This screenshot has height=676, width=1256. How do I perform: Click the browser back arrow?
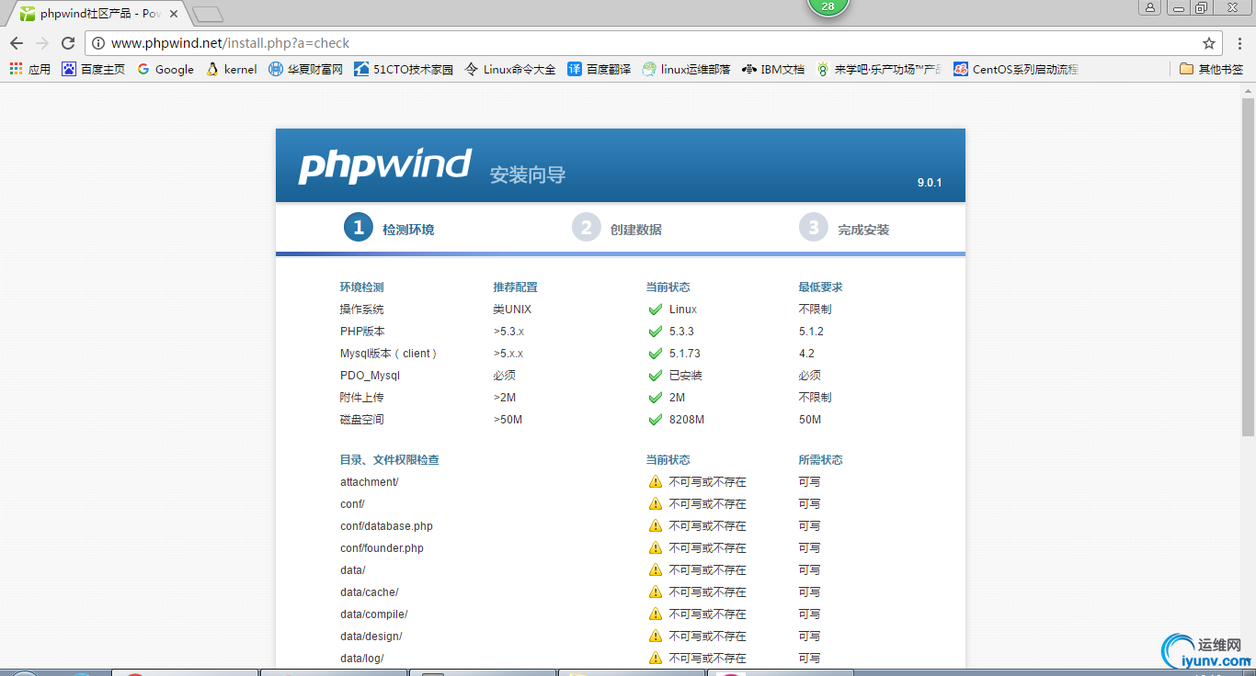tap(17, 43)
